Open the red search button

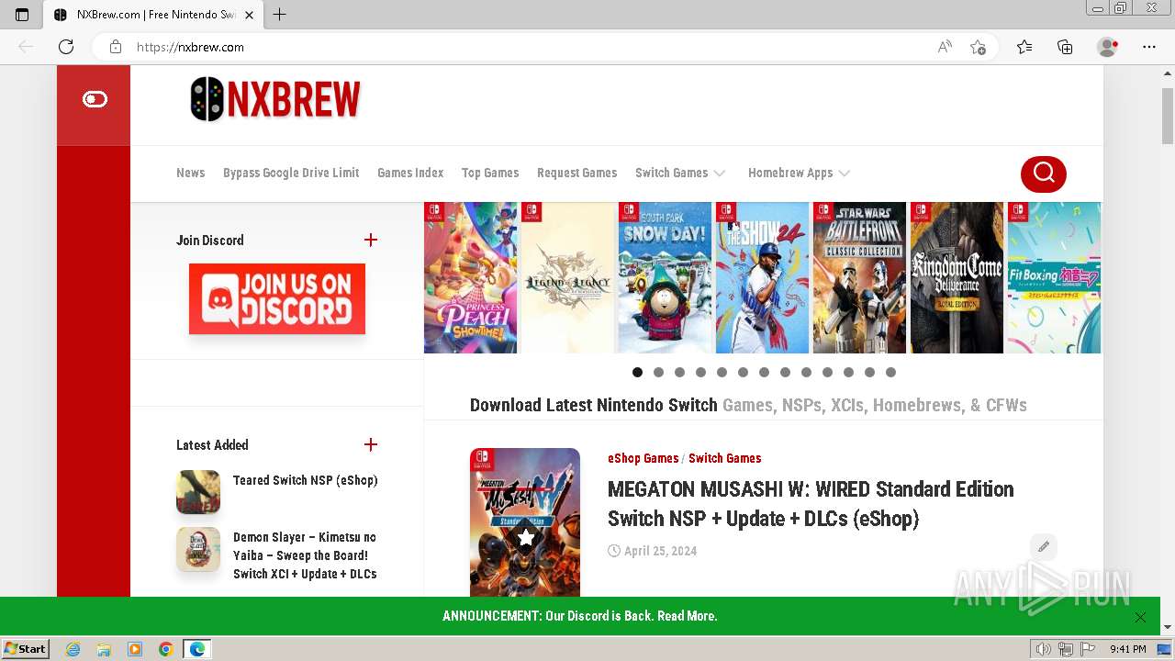[x=1044, y=174]
